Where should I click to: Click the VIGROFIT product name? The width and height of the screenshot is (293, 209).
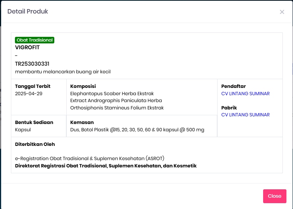[x=27, y=47]
